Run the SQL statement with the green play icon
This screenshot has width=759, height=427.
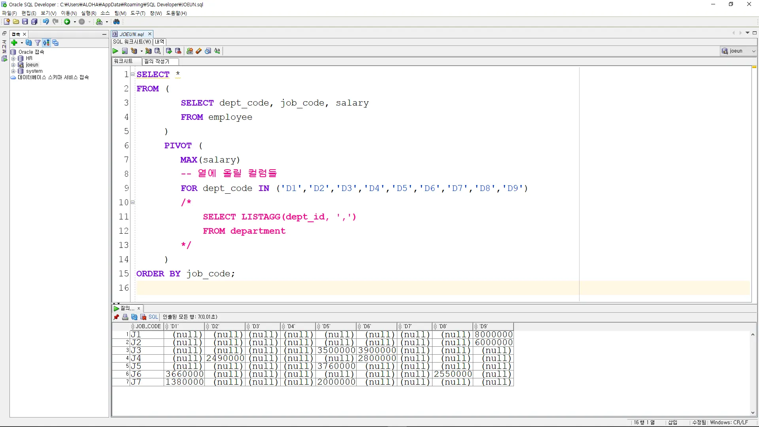[115, 51]
